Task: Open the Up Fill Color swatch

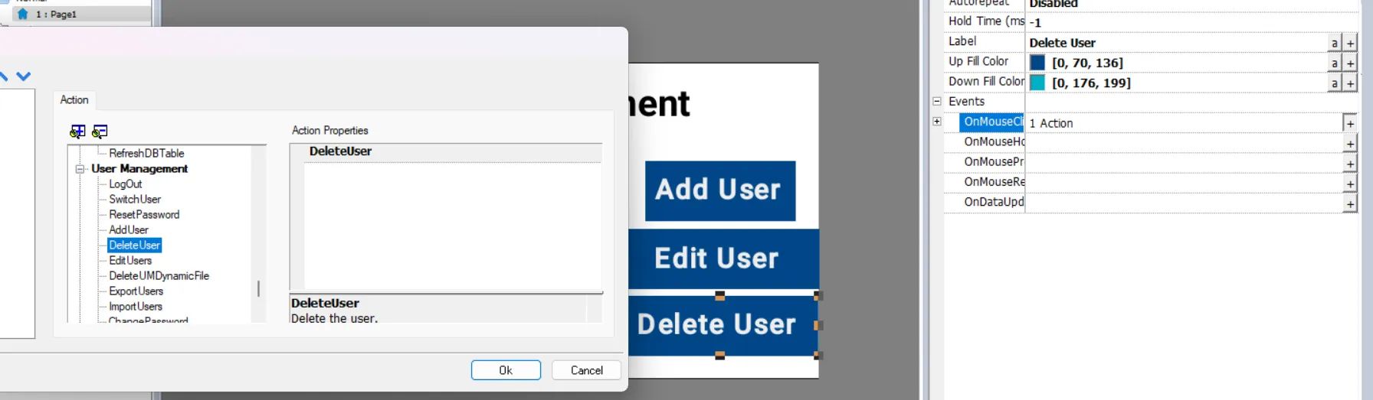Action: coord(1037,63)
